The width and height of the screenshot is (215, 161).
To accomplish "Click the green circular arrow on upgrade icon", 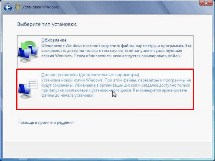I will (29, 45).
